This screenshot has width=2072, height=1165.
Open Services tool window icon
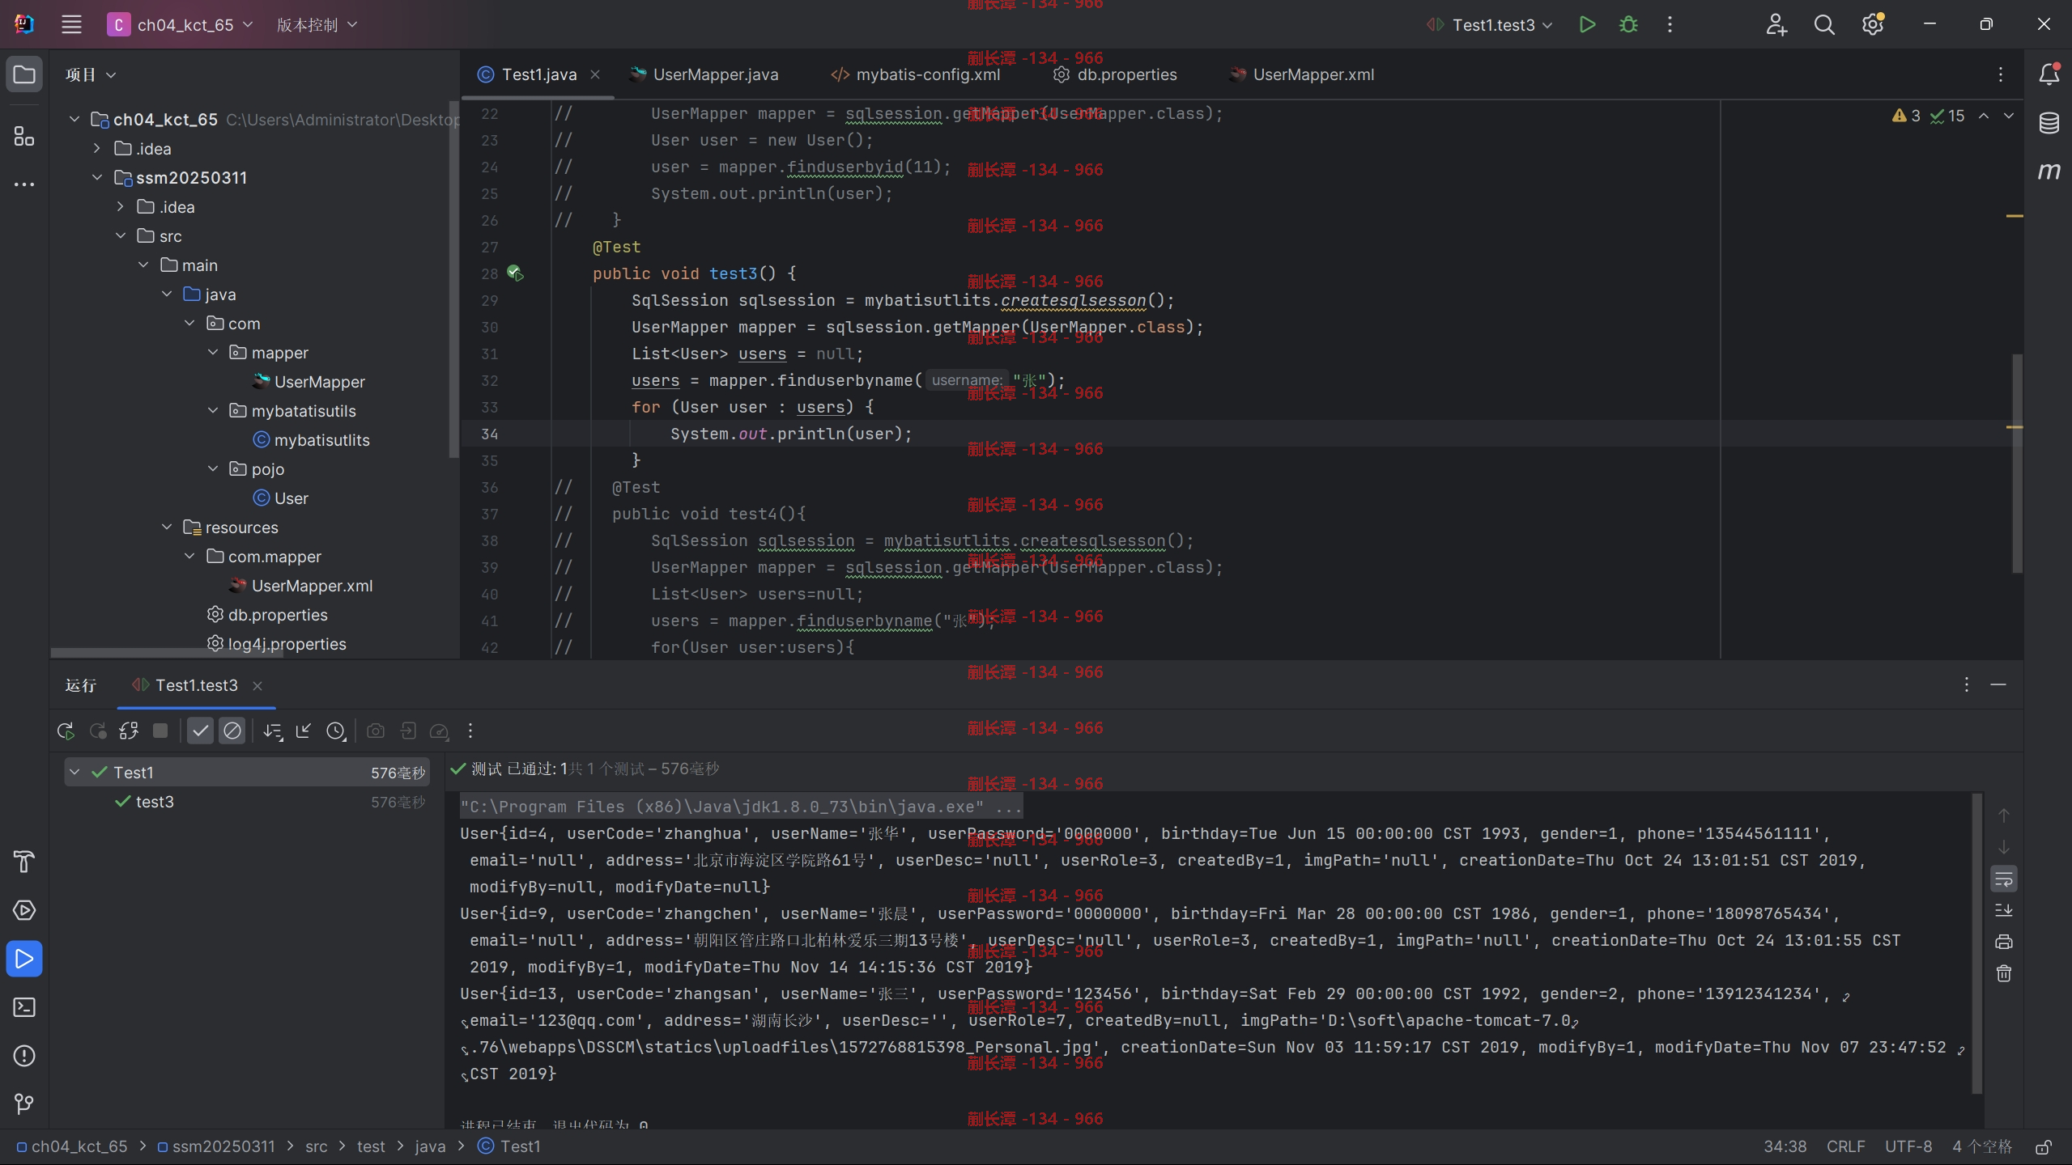coord(24,910)
